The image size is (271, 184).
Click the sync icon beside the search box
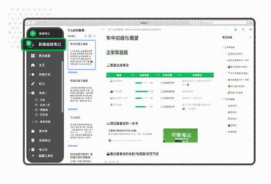(193, 22)
